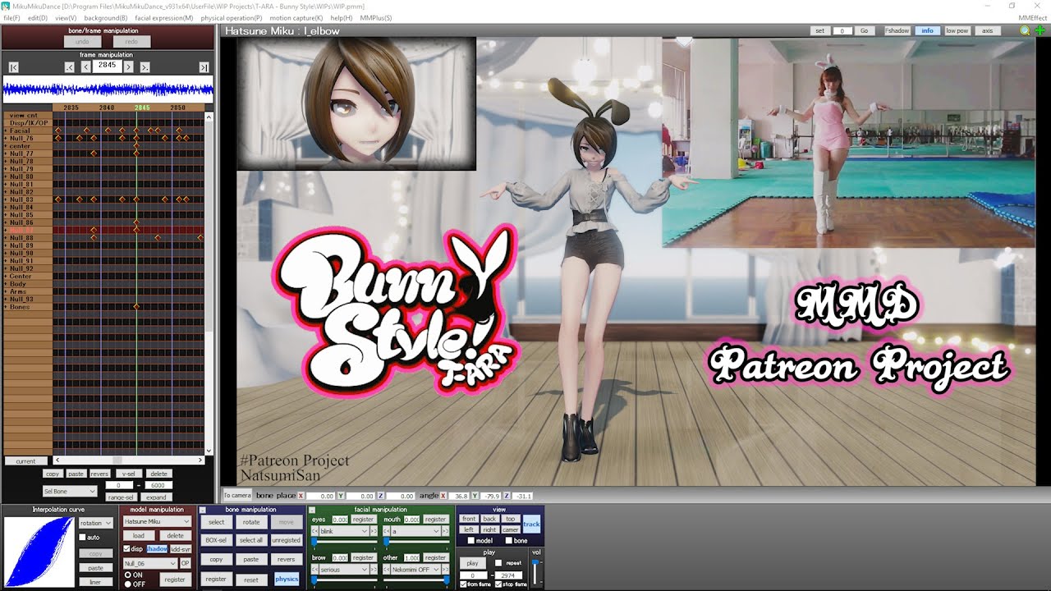Open the MMEffect menu
The width and height of the screenshot is (1051, 591).
click(x=1033, y=17)
